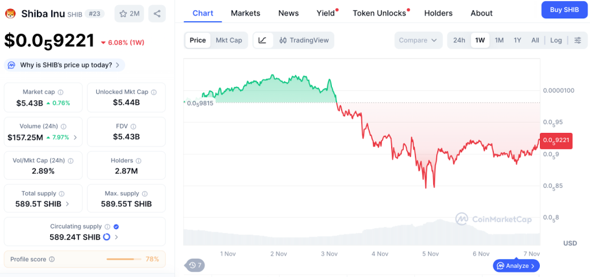Click the Holders info icon
Screen dimensions: 590x277
[x=138, y=161]
